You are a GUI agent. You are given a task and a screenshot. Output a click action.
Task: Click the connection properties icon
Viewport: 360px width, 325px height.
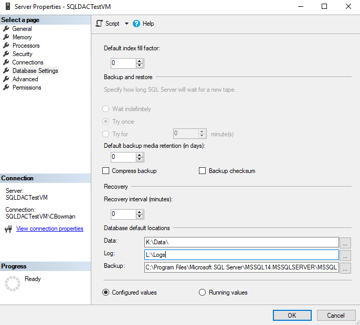tap(8, 229)
